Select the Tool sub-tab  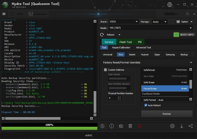(x=104, y=48)
